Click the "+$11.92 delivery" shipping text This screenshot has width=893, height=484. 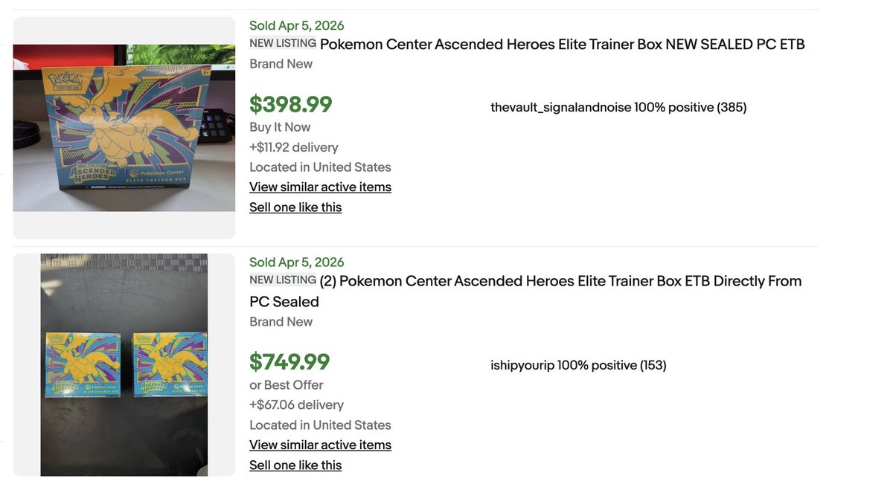294,147
